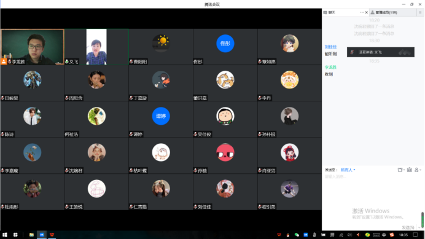Open WPS app in the taskbar
Screen dimensions: 425x239
click(52, 235)
